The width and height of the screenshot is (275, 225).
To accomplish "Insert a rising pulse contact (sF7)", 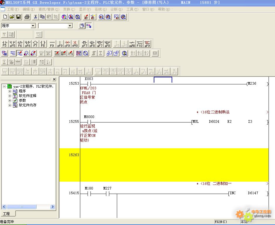I will (x=84, y=44).
